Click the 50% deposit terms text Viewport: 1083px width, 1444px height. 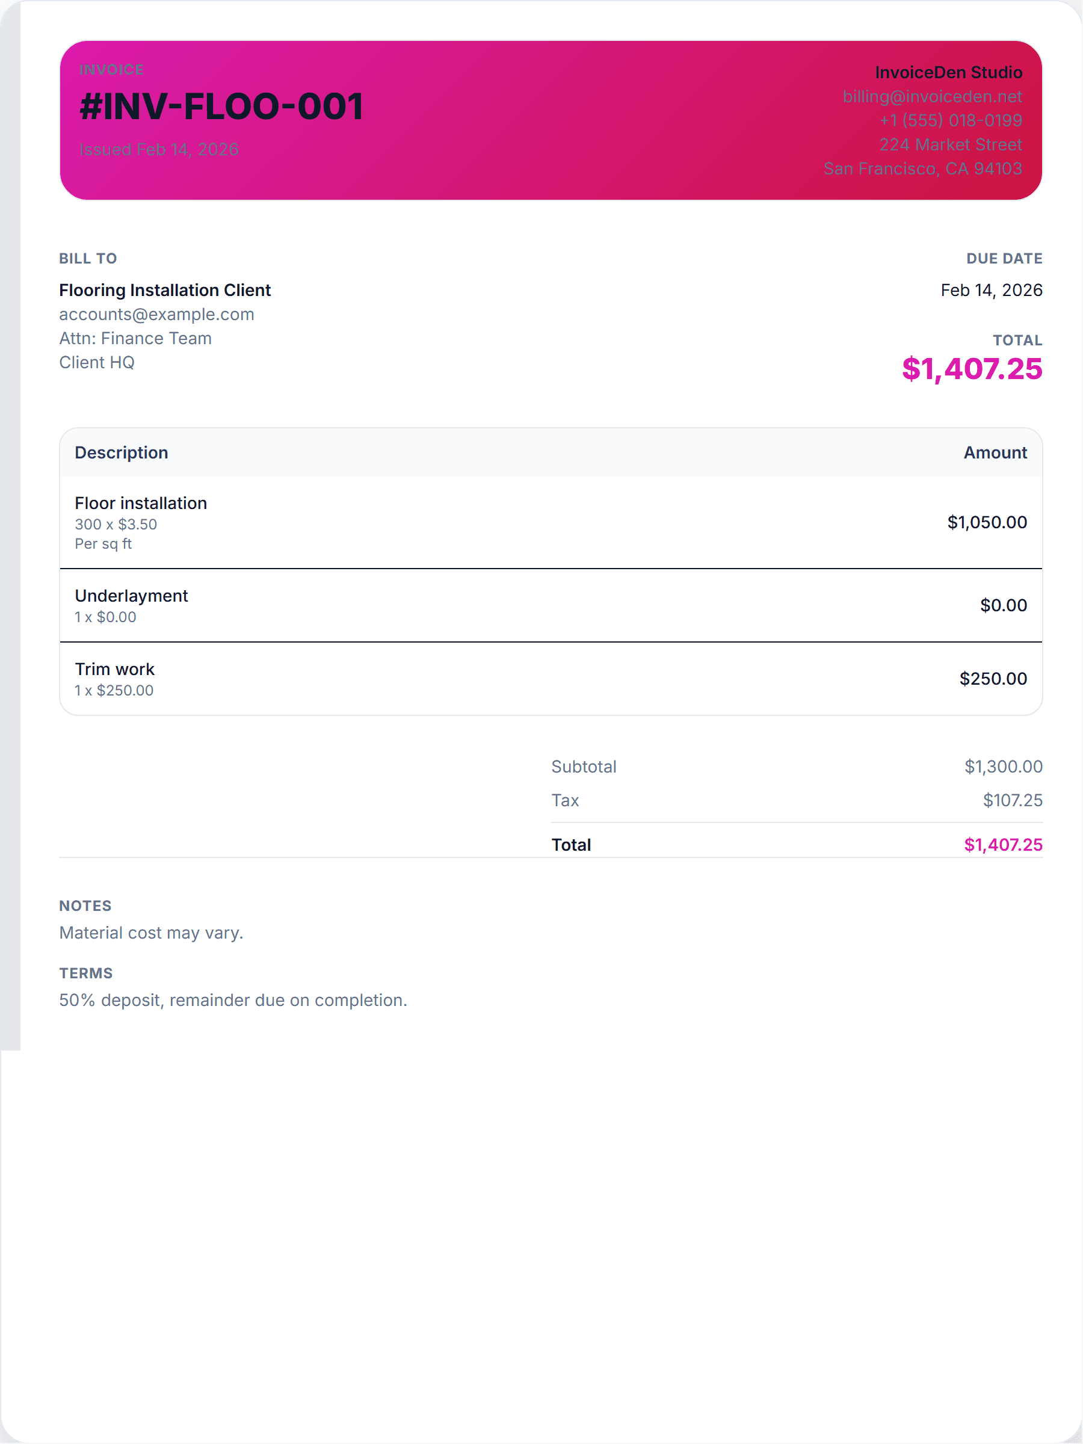pyautogui.click(x=233, y=1000)
